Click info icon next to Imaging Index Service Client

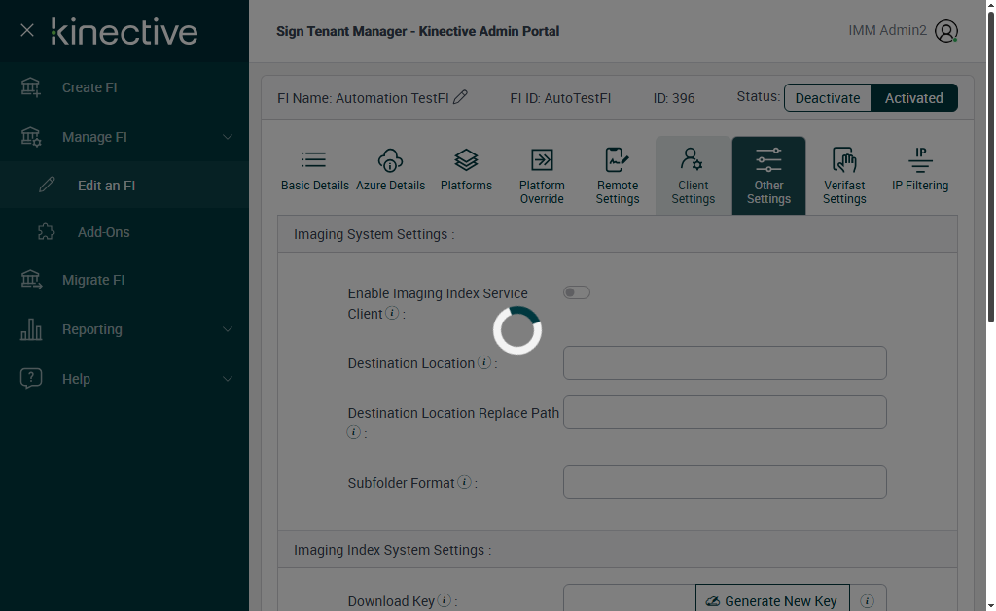393,313
